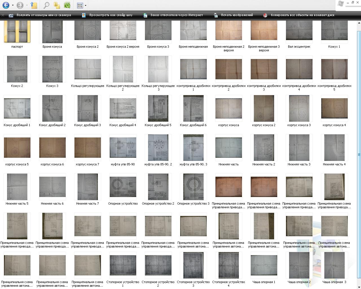Screen dimensions: 361x289
Task: Click the file name 'муфта упв 85-90. 2'
Action: [158, 164]
